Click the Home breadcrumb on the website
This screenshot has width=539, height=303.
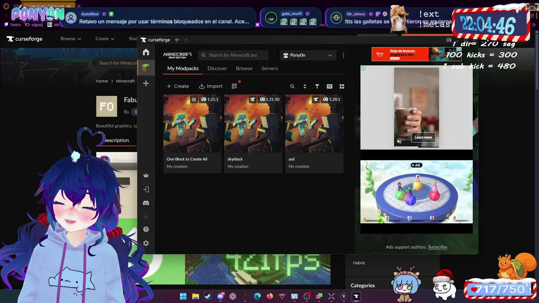click(102, 81)
